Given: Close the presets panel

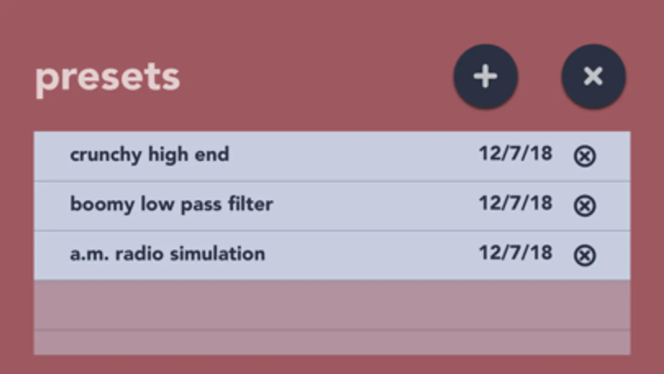Looking at the screenshot, I should click(593, 76).
